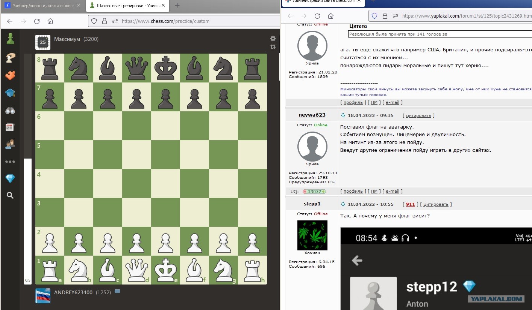
Task: Open premium diamond icon in chess.com sidebar
Action: click(10, 178)
